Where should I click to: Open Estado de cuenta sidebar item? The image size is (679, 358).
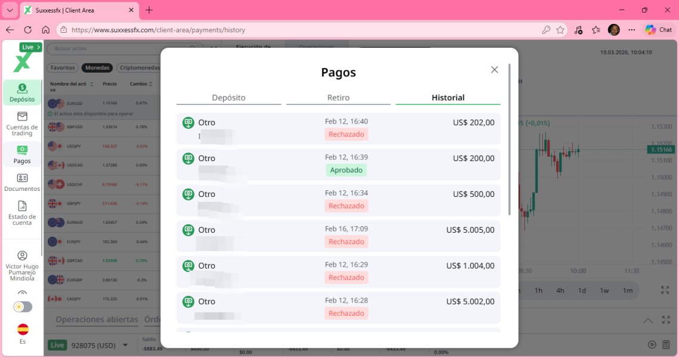point(22,212)
